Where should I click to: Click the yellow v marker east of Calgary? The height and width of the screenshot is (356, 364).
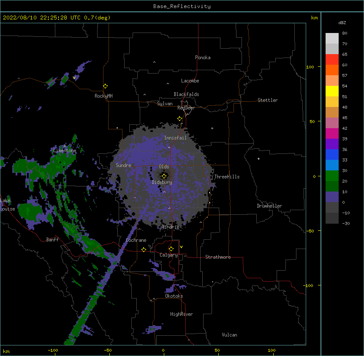point(181,247)
